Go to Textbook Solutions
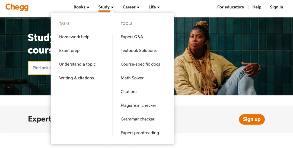 tap(139, 51)
